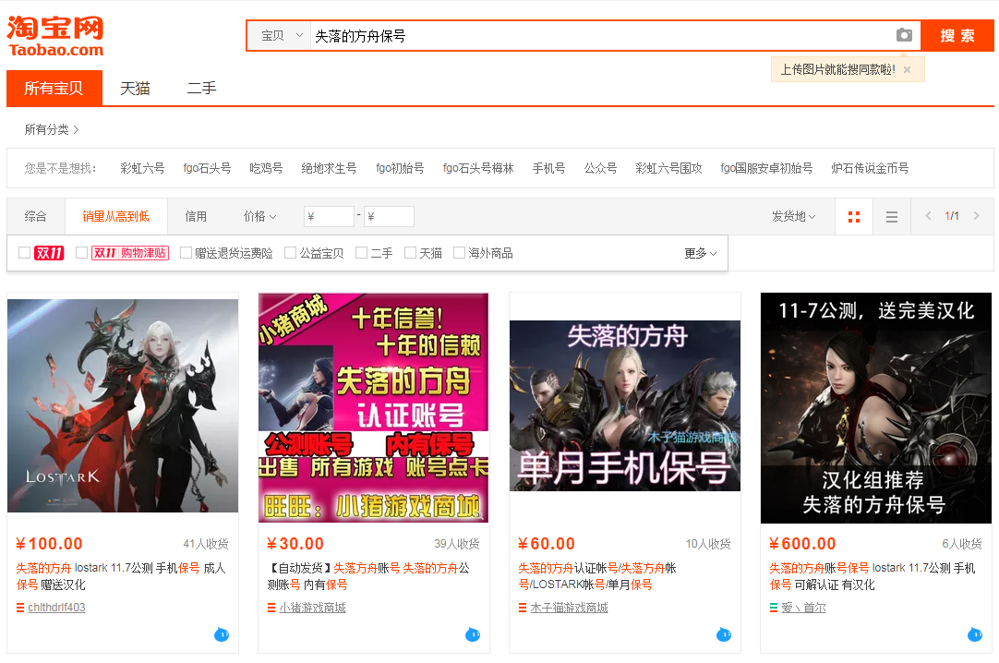This screenshot has width=999, height=663.
Task: Visit seller chlthdrlf403 shop link
Action: pos(56,608)
